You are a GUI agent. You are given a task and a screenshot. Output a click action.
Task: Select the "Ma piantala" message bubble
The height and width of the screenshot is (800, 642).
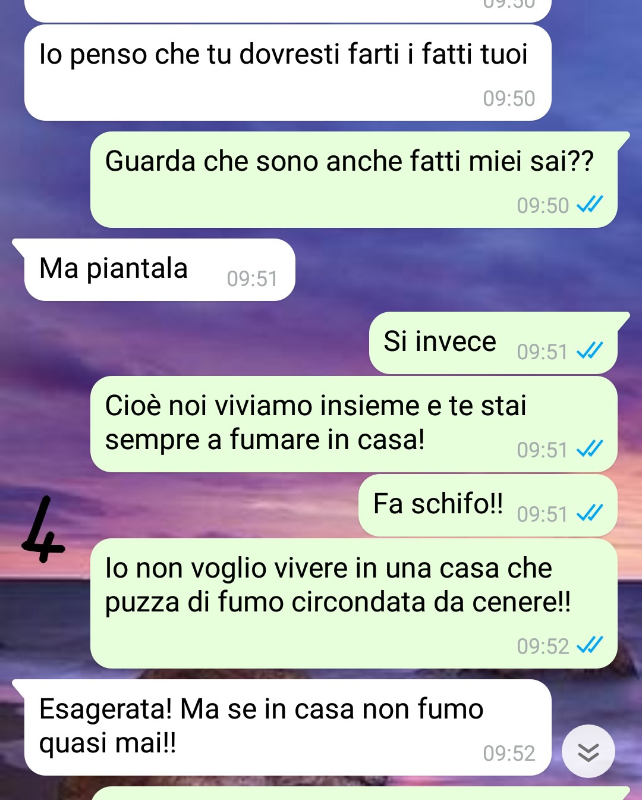159,269
